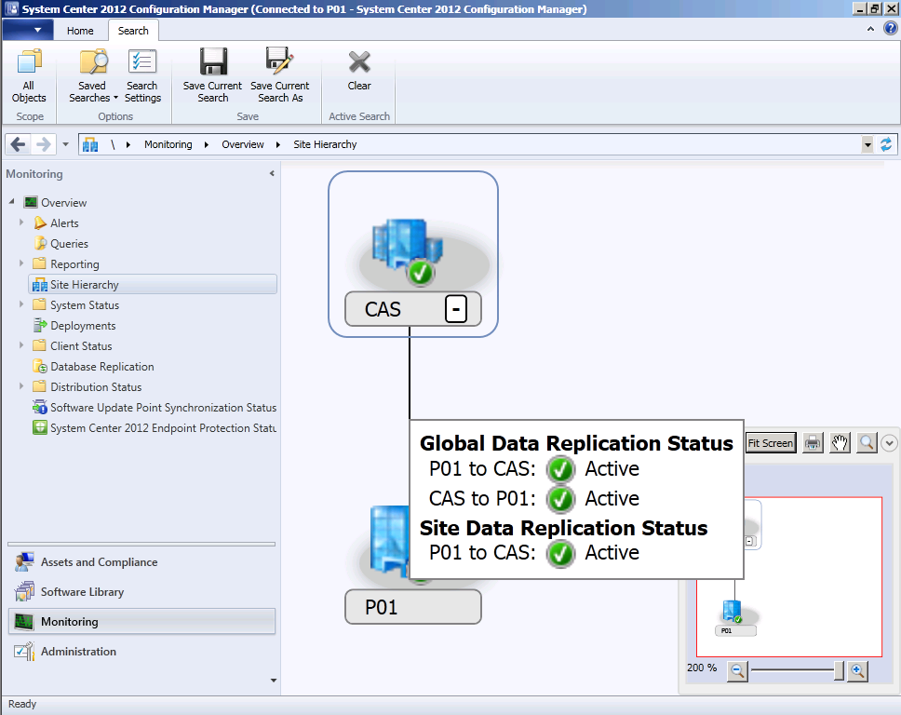Open the application menu button
This screenshot has height=715, width=901.
pyautogui.click(x=28, y=30)
